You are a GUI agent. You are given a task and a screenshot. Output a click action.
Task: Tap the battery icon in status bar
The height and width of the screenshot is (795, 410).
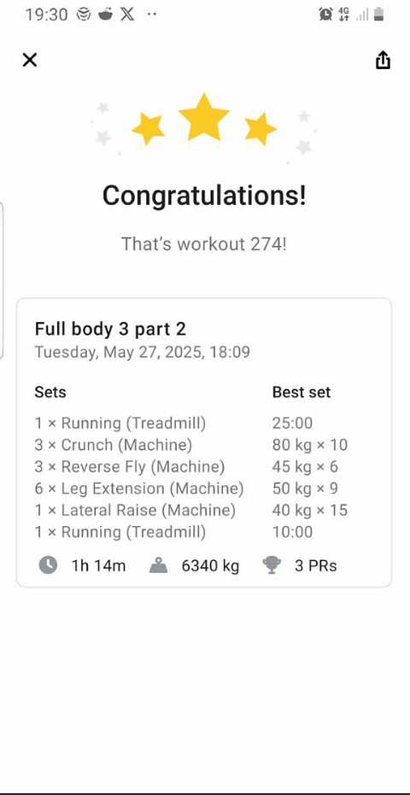[378, 15]
